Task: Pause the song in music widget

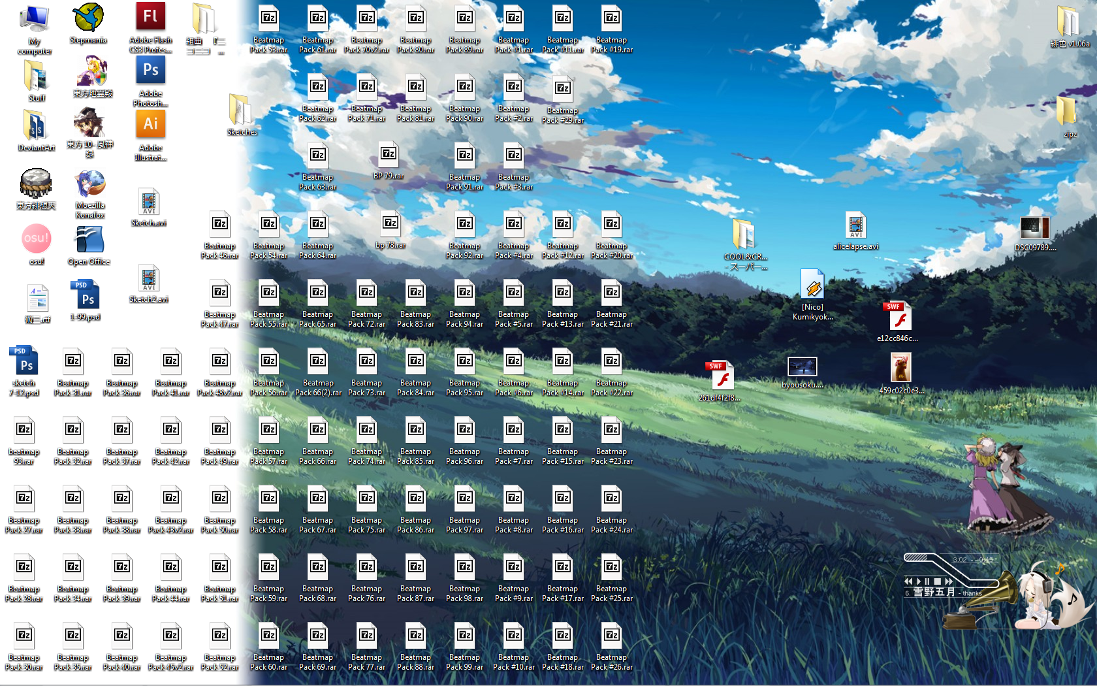Action: [927, 581]
